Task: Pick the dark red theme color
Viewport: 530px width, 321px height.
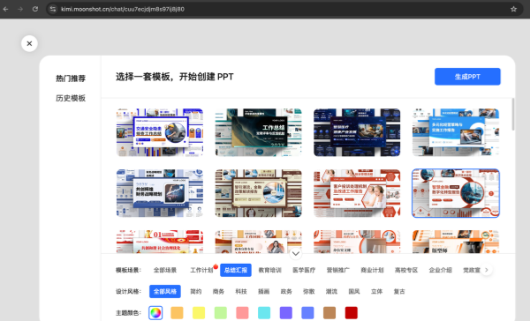Action: (x=352, y=313)
